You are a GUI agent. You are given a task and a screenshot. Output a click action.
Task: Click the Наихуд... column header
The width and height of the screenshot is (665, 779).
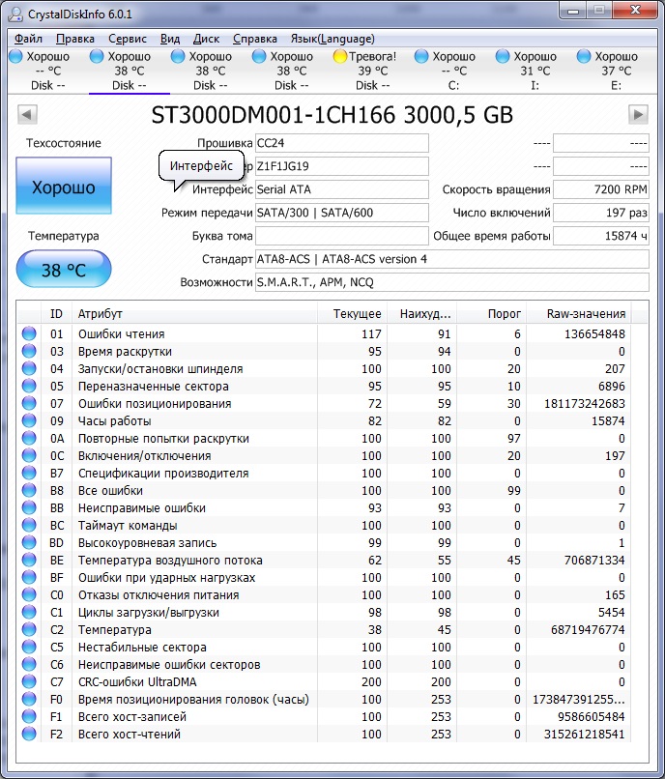coord(421,314)
